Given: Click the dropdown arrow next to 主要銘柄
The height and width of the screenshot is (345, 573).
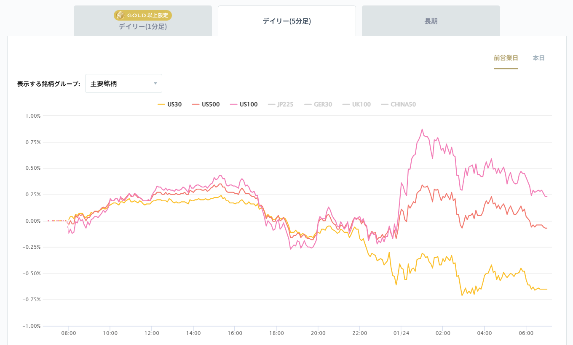Looking at the screenshot, I should (x=155, y=83).
